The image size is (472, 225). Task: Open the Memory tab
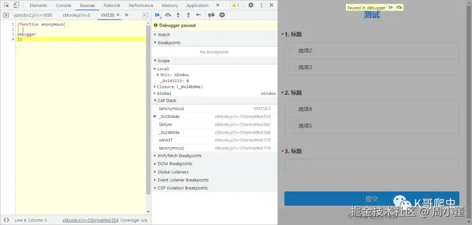[170, 5]
